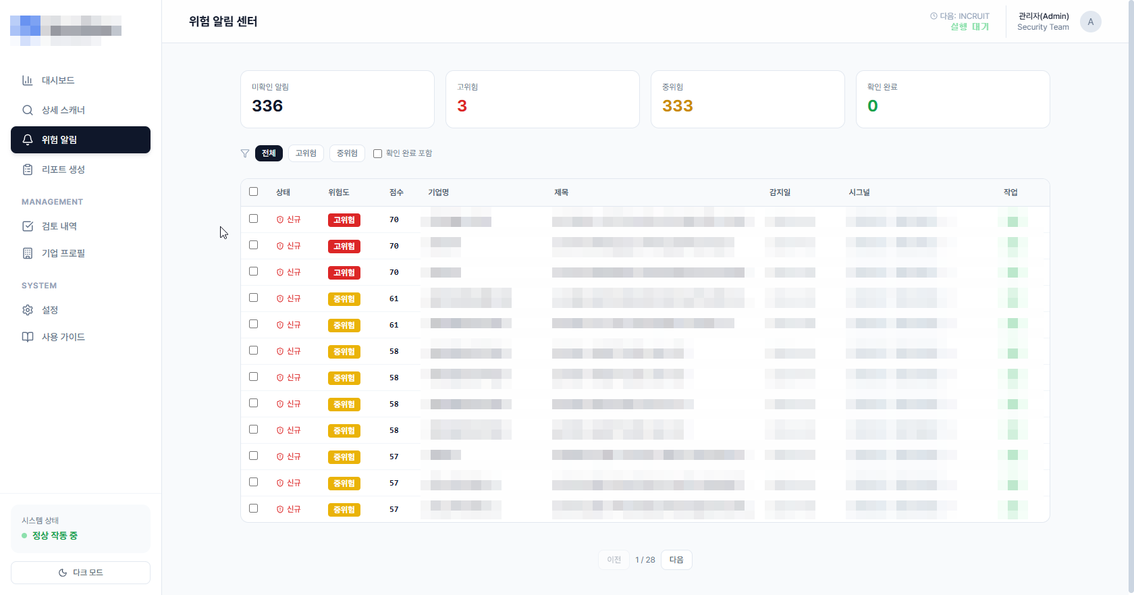
Task: Show all alerts with 전체 filter
Action: click(x=269, y=153)
